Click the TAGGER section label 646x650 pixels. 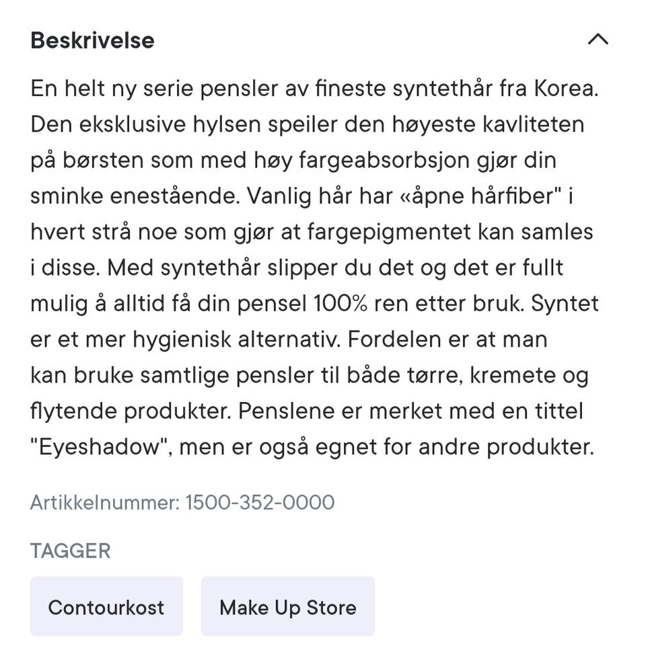point(70,551)
